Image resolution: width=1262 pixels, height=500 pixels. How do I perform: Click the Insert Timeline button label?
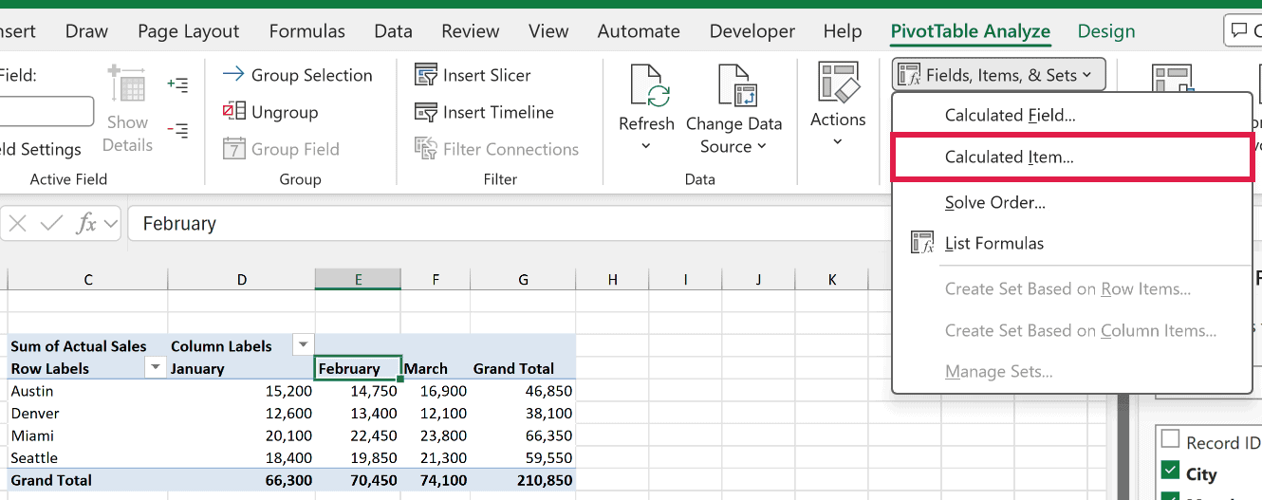[498, 112]
